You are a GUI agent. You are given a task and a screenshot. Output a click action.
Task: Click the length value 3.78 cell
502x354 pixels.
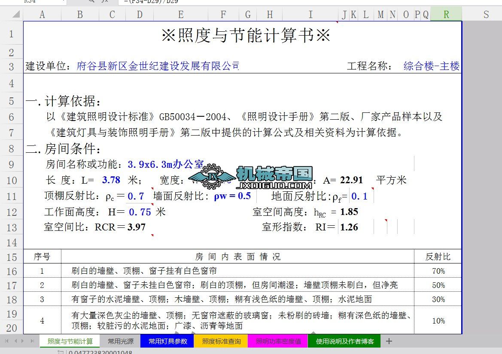111,180
